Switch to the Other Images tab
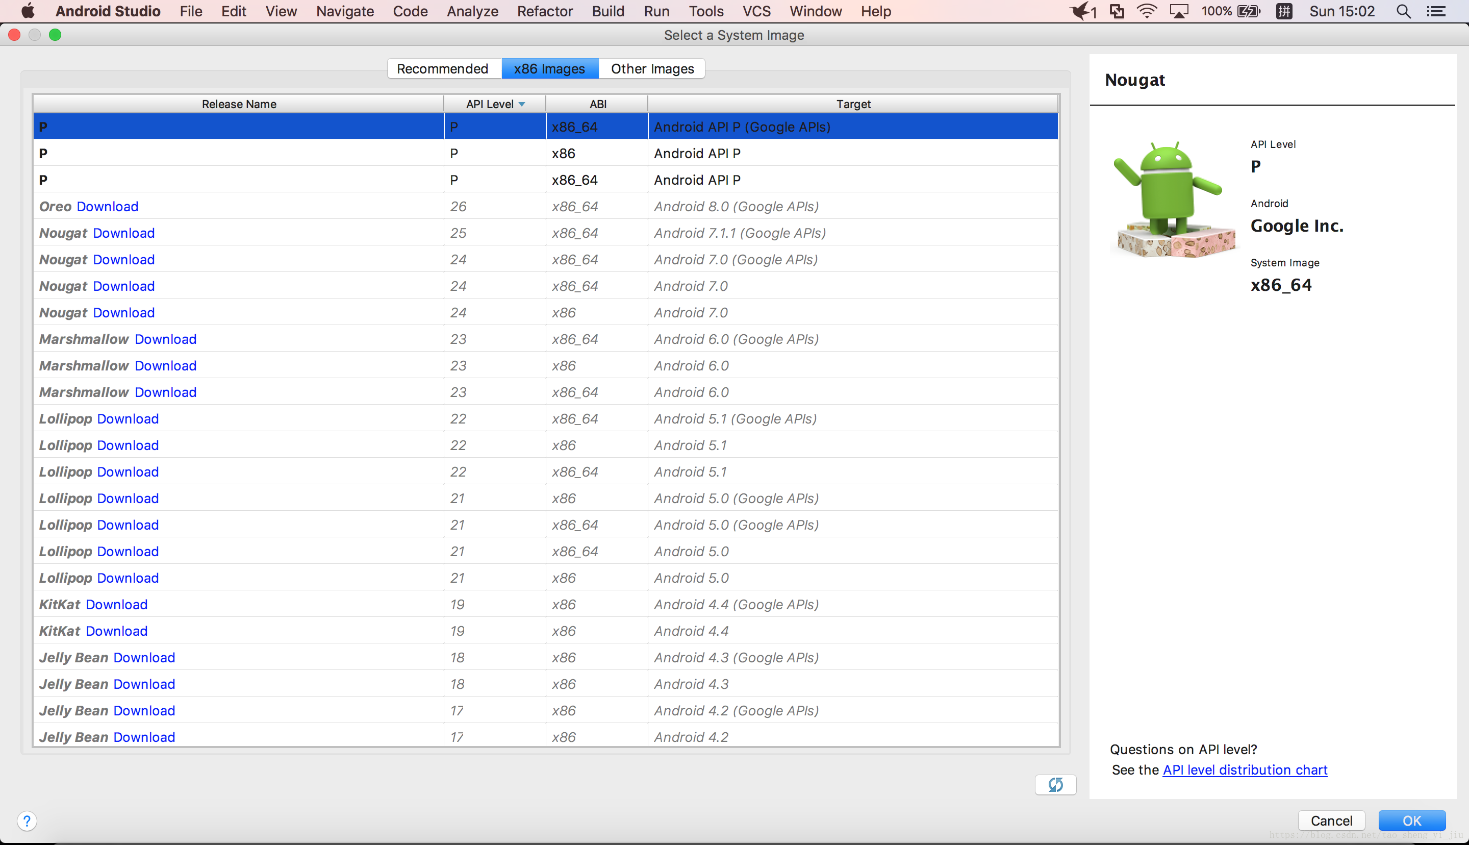Viewport: 1469px width, 845px height. pos(652,68)
